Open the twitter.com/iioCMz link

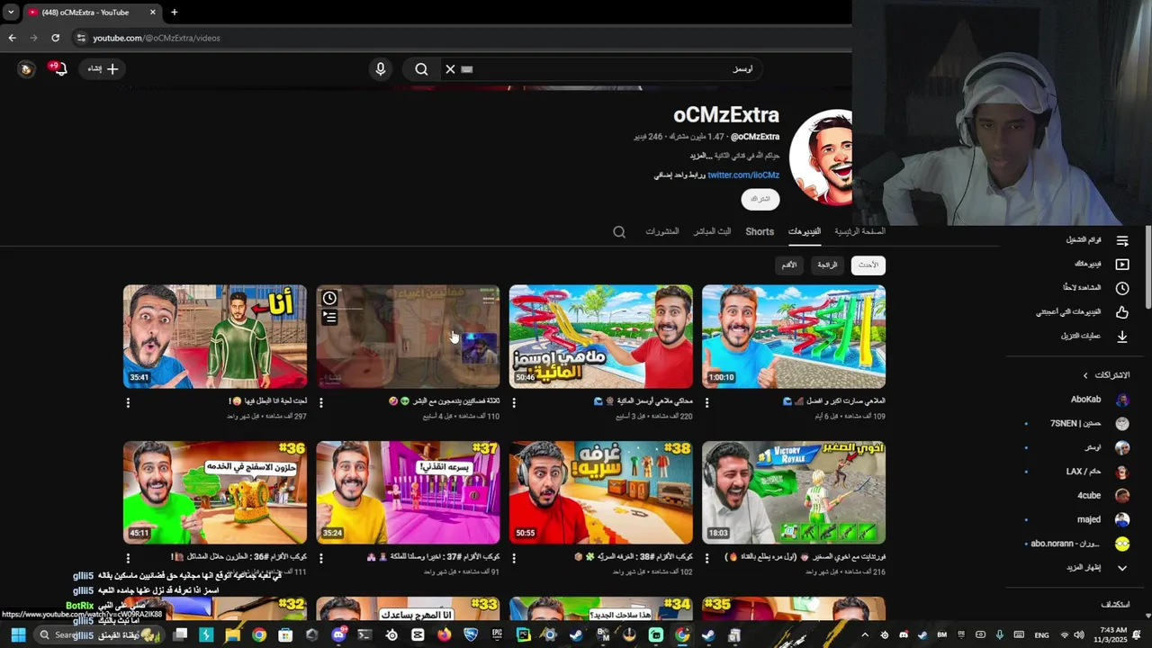(743, 175)
